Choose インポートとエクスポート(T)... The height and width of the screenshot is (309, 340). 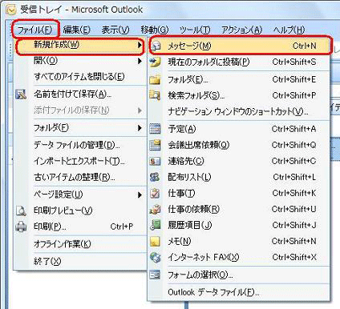(80, 161)
